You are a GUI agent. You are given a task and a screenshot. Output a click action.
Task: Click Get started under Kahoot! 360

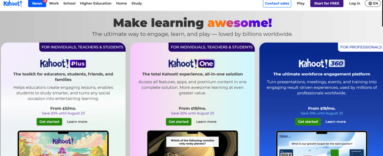(308, 122)
